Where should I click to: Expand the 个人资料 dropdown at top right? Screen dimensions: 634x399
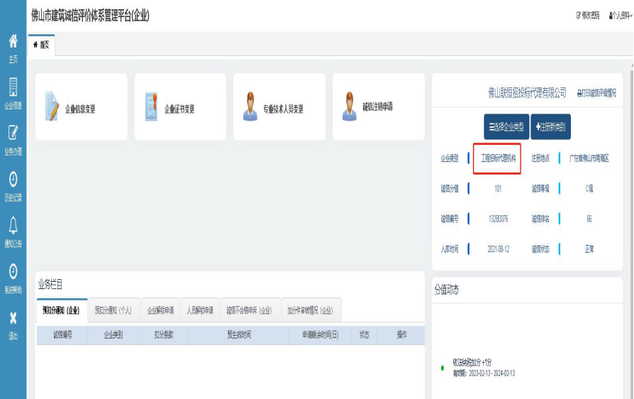621,15
